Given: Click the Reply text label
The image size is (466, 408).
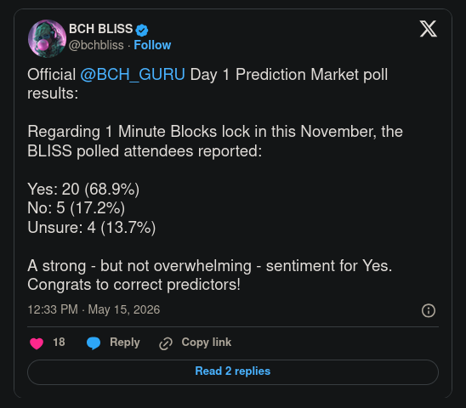Looking at the screenshot, I should click(x=124, y=342).
